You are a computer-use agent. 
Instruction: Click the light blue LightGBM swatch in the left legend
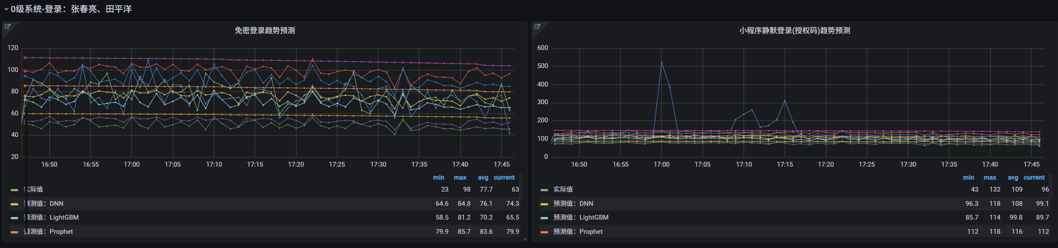click(x=15, y=218)
